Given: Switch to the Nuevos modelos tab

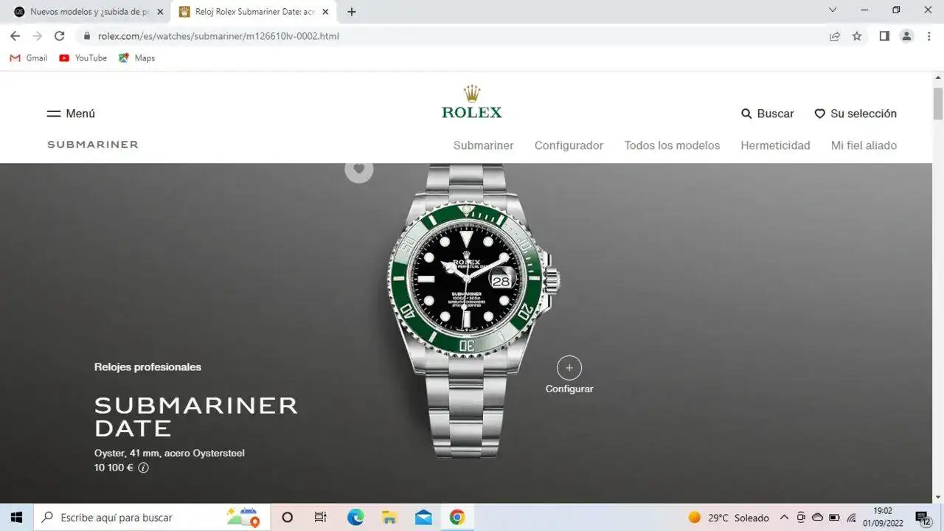Looking at the screenshot, I should point(88,12).
